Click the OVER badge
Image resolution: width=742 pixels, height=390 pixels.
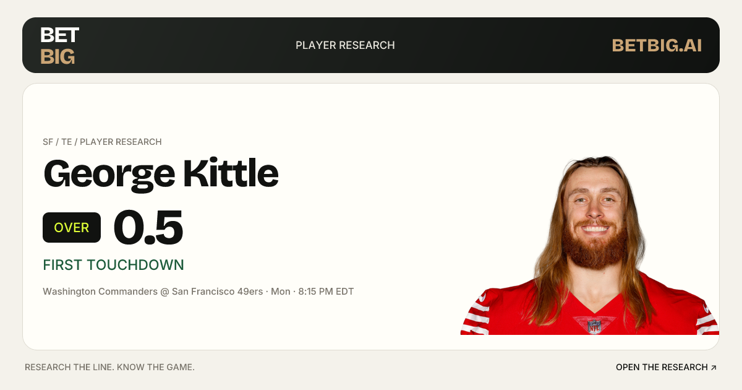coord(72,227)
